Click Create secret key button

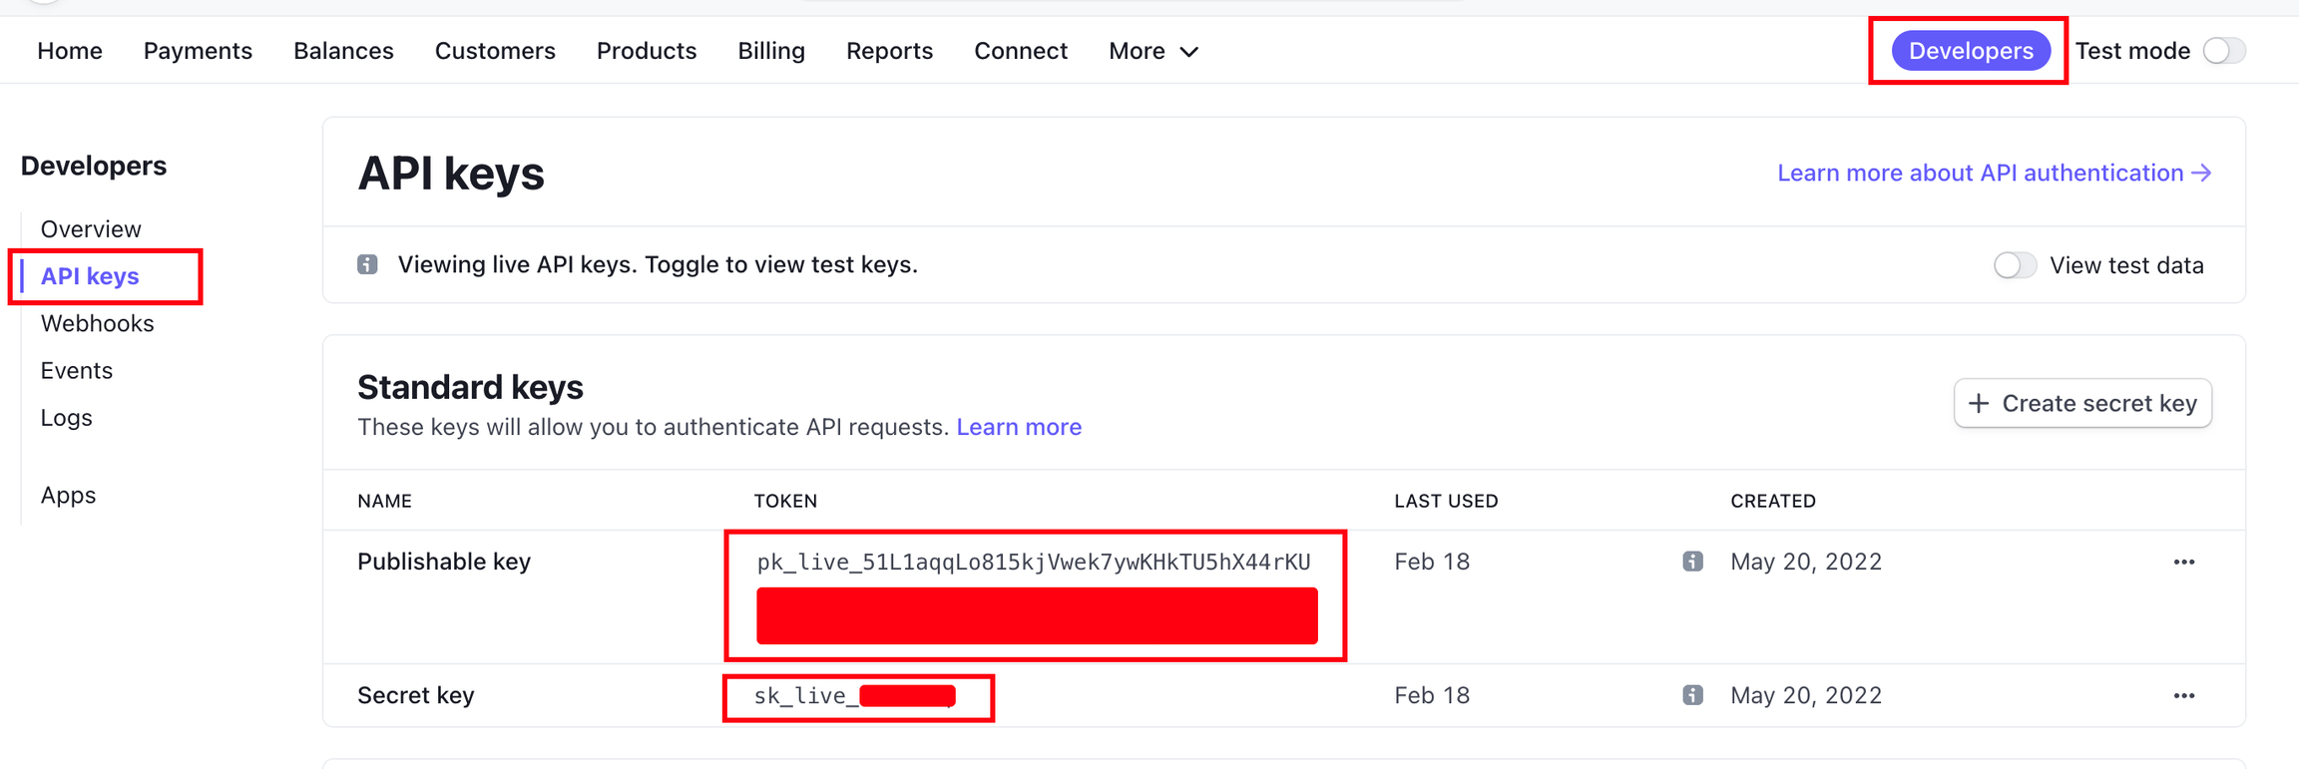(x=2082, y=403)
